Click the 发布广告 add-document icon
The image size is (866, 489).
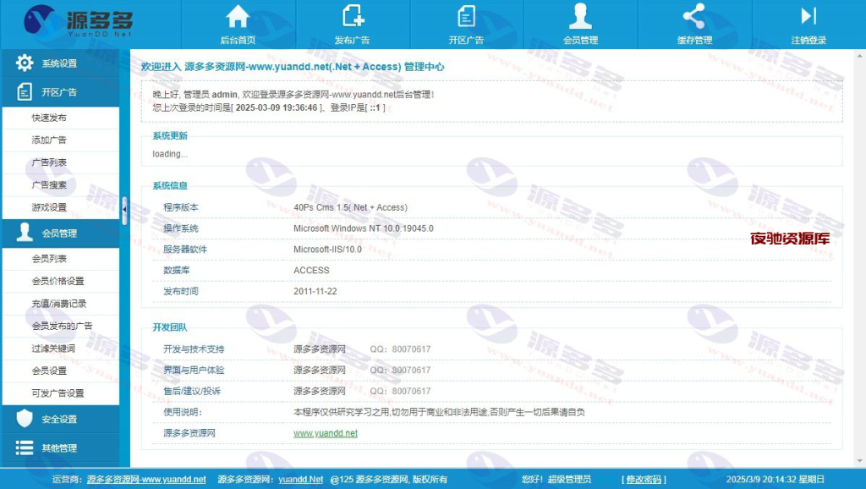(x=352, y=16)
